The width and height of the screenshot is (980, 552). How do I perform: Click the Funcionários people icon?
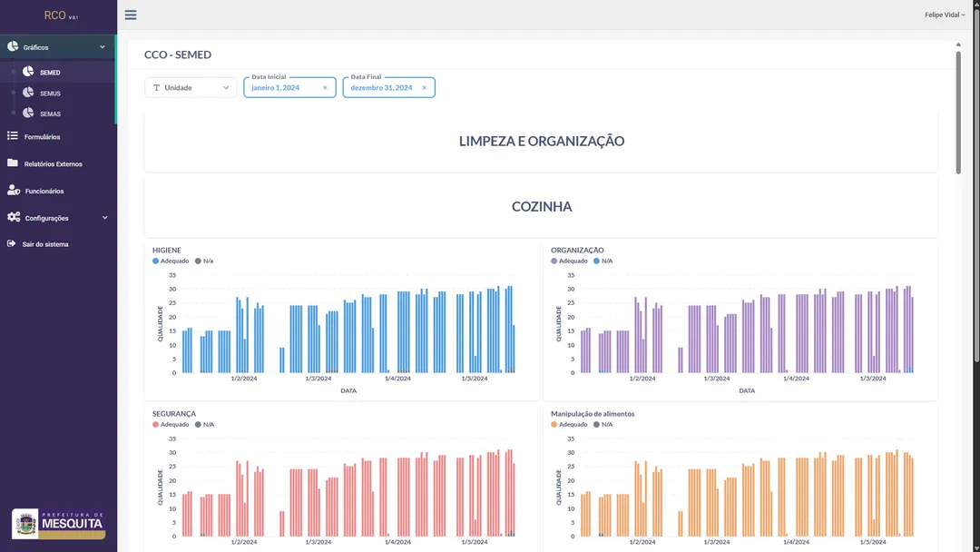click(12, 191)
